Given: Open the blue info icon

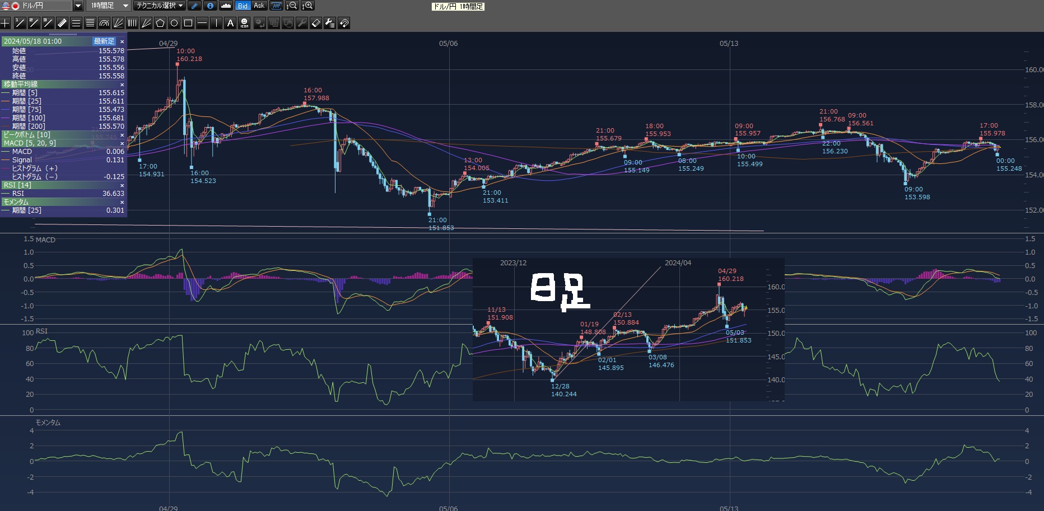Looking at the screenshot, I should coord(210,6).
